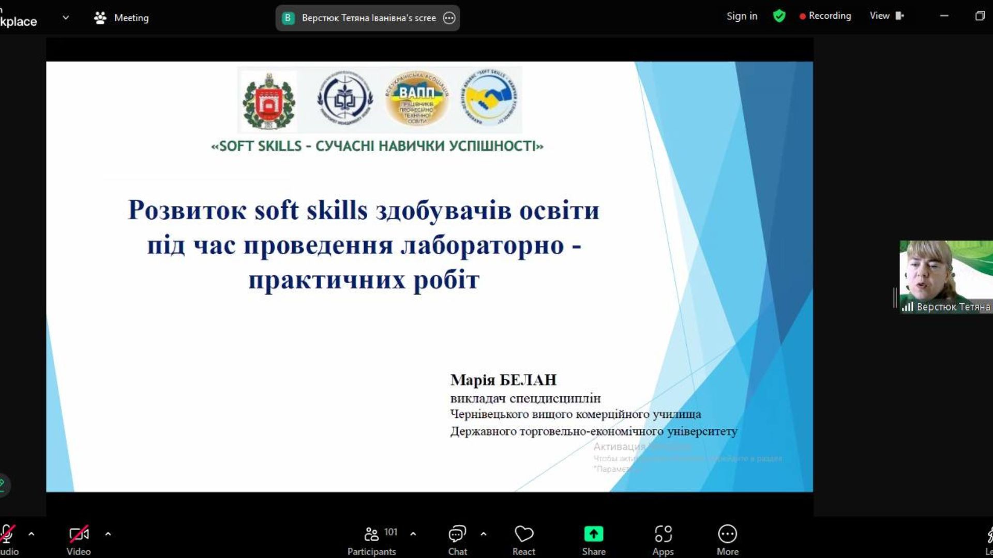Click the ellipsis on shared screen banner
This screenshot has width=993, height=558.
point(449,18)
